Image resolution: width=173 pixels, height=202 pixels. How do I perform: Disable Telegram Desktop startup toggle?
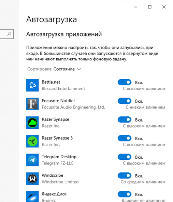coord(125,157)
